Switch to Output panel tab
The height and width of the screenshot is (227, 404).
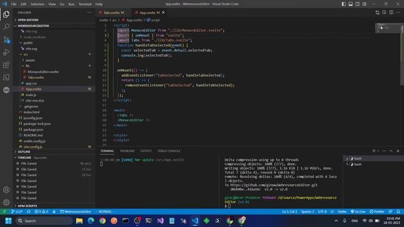146,151
